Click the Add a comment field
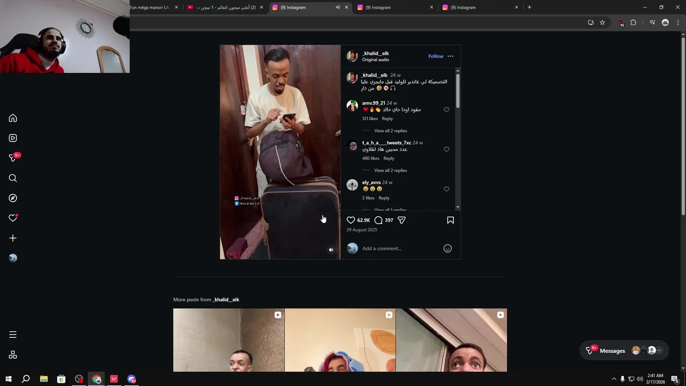This screenshot has width=686, height=386. point(401,248)
